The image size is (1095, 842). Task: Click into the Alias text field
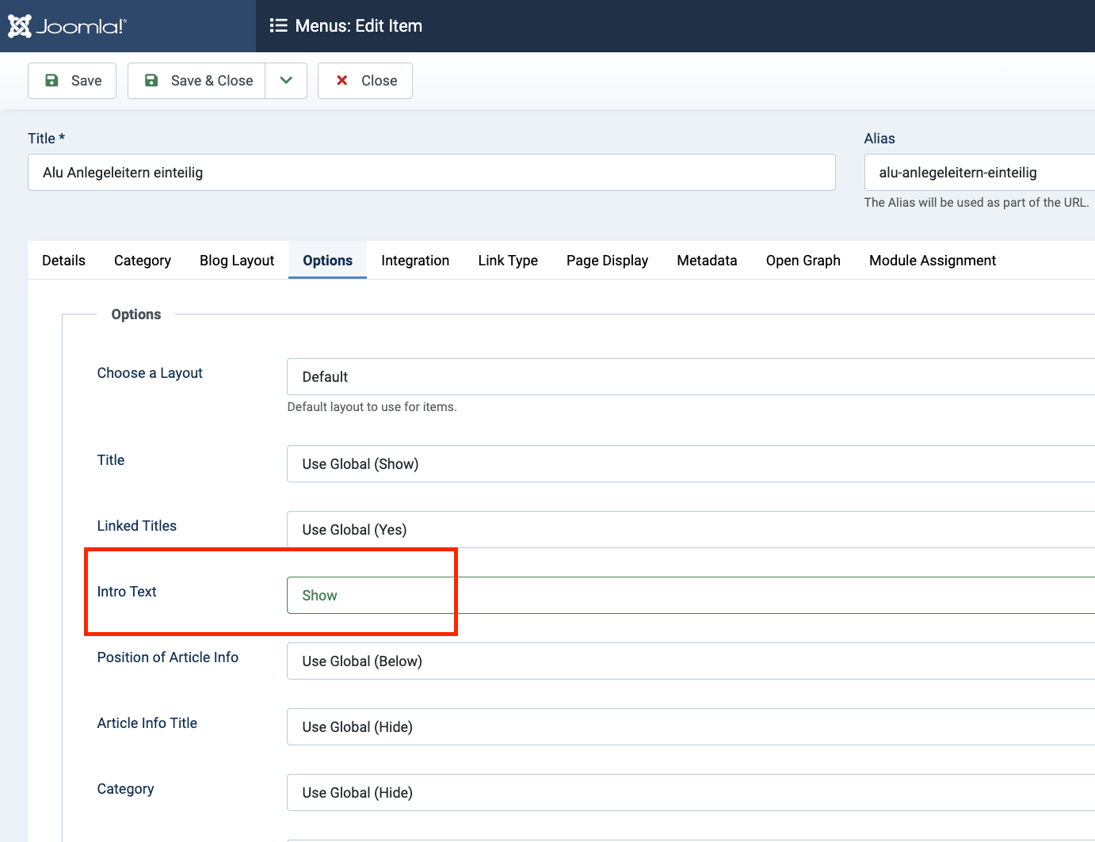pos(979,173)
